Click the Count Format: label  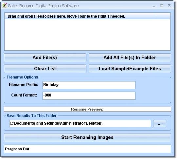coord(24,95)
